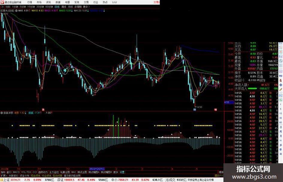Click the 净流入额 row in quote panel
Image resolution: width=283 pixels, height=182 pixels.
(x=256, y=85)
